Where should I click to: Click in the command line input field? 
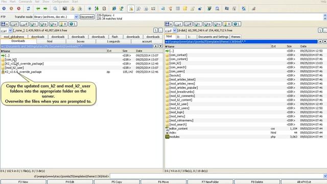coord(216,176)
